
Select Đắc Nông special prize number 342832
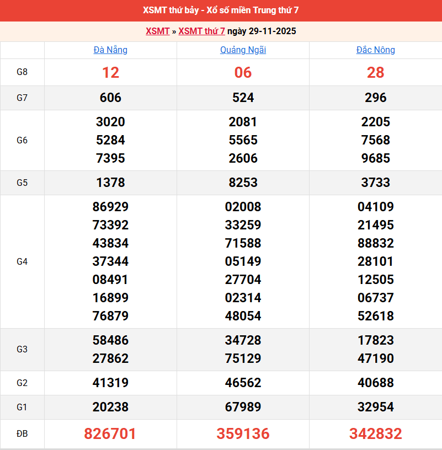pos(375,434)
